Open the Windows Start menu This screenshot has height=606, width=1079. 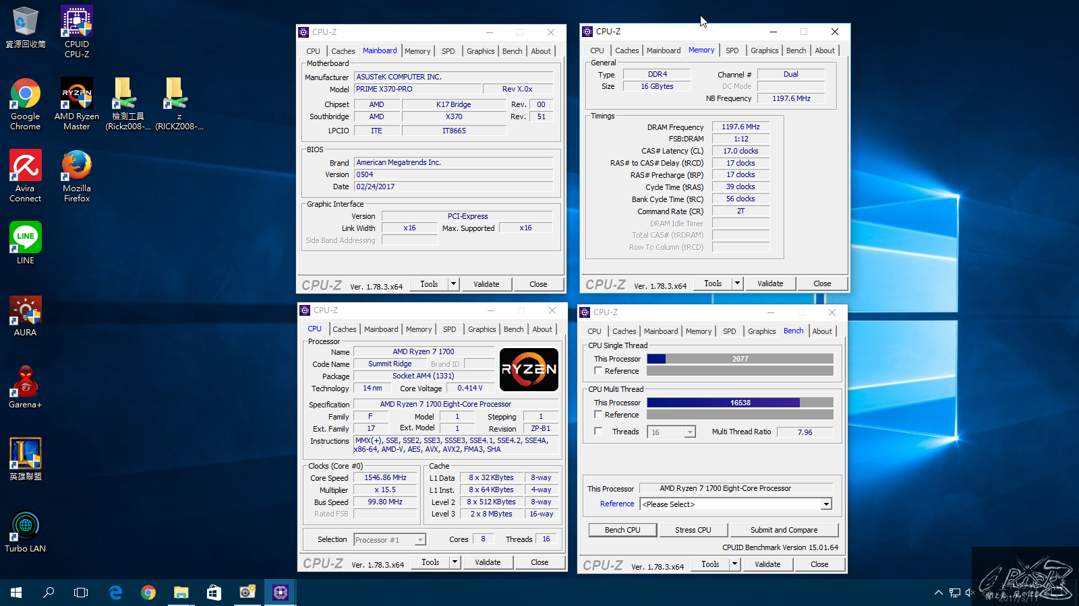16,593
